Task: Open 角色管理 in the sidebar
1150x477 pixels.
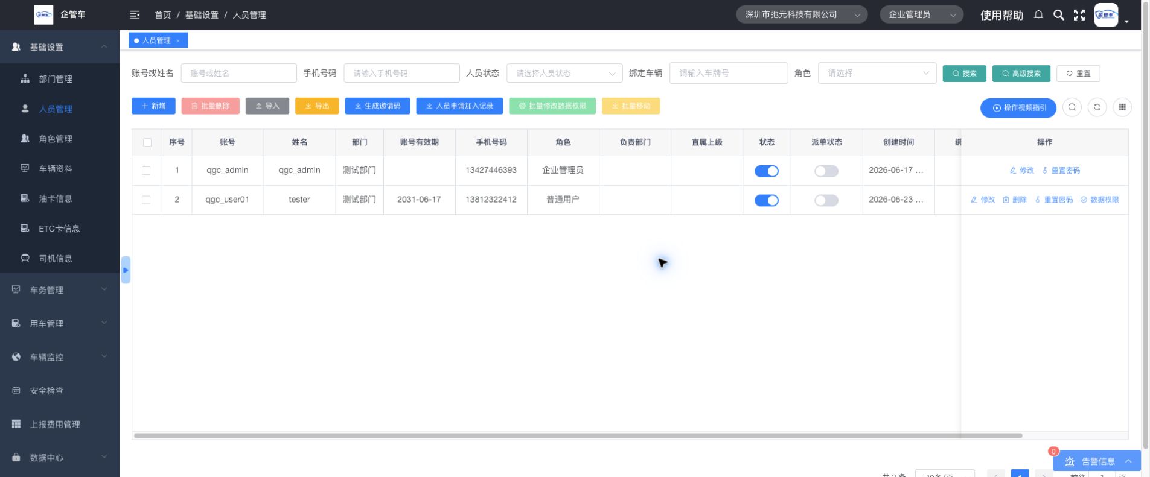Action: coord(56,139)
